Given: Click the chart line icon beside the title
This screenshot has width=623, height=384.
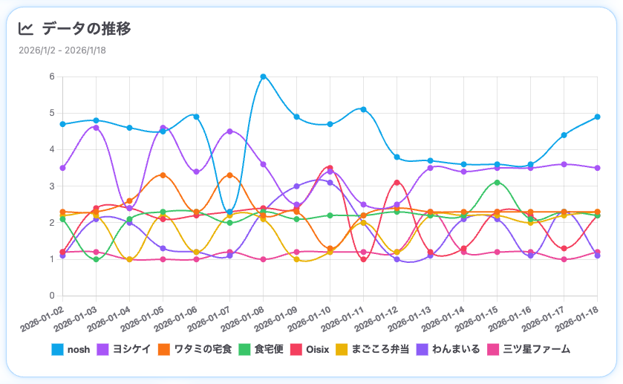Looking at the screenshot, I should point(26,29).
